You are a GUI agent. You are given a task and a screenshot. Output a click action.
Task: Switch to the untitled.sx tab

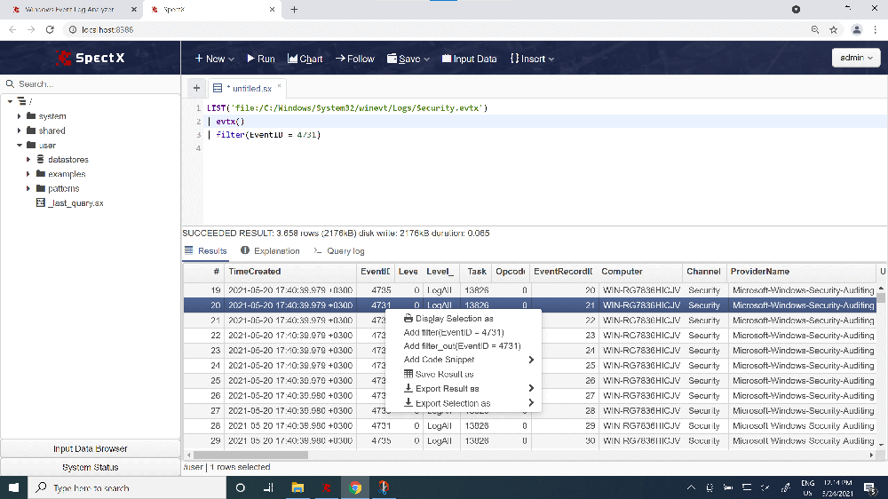[247, 89]
